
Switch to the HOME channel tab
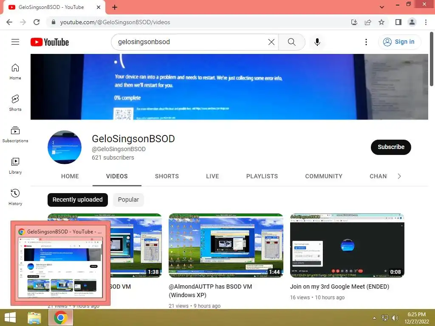click(70, 176)
